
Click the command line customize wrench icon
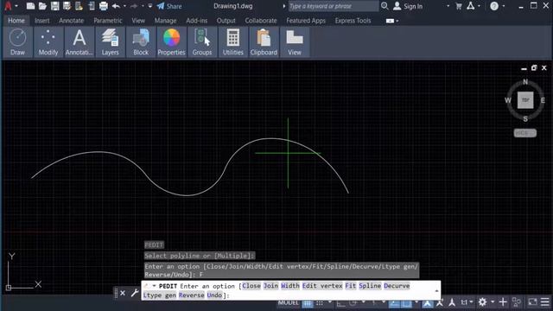click(135, 293)
